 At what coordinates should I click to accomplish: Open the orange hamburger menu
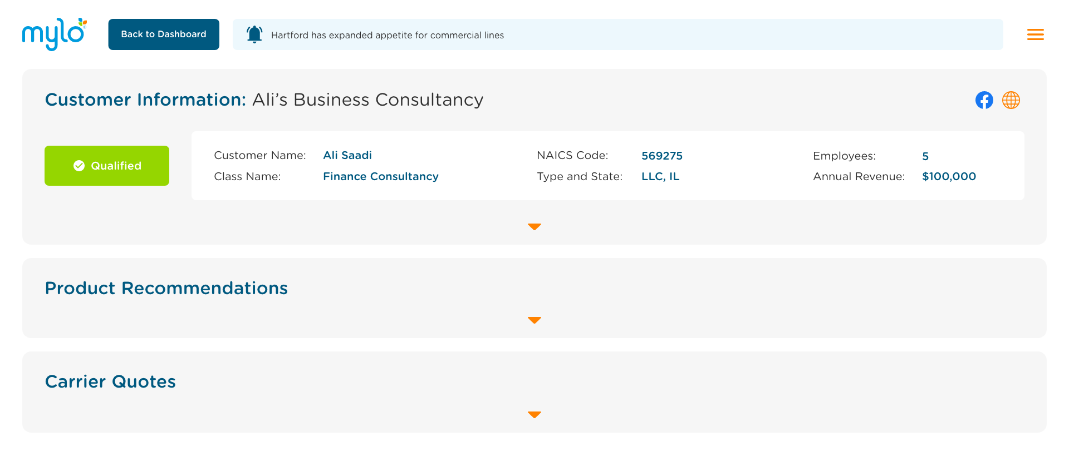tap(1036, 34)
